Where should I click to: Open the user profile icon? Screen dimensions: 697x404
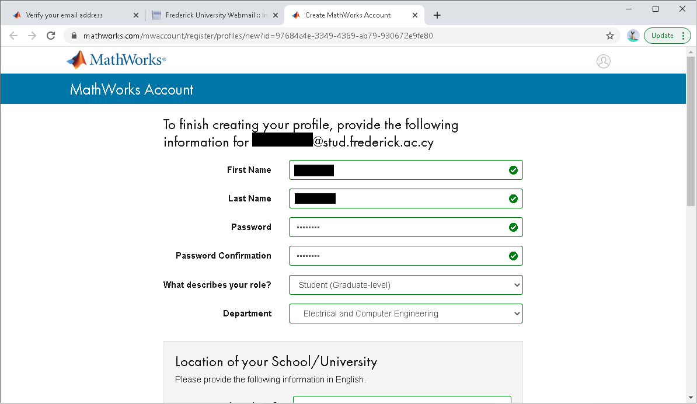tap(603, 61)
